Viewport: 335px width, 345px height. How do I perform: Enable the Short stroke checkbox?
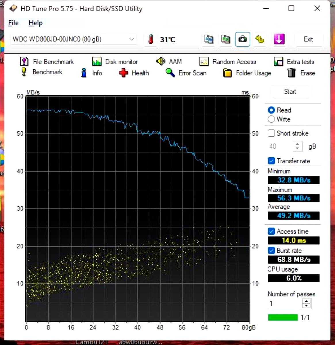(271, 133)
